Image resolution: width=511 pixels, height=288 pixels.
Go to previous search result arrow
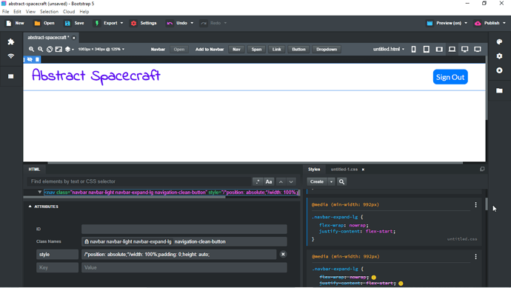point(281,182)
